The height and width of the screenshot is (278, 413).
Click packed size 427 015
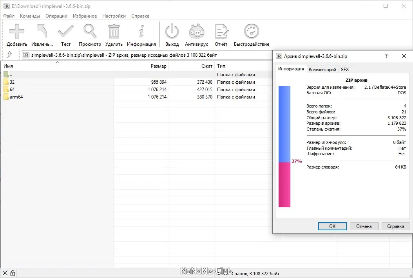coord(205,89)
